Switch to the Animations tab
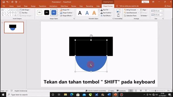 [x=53, y=6]
